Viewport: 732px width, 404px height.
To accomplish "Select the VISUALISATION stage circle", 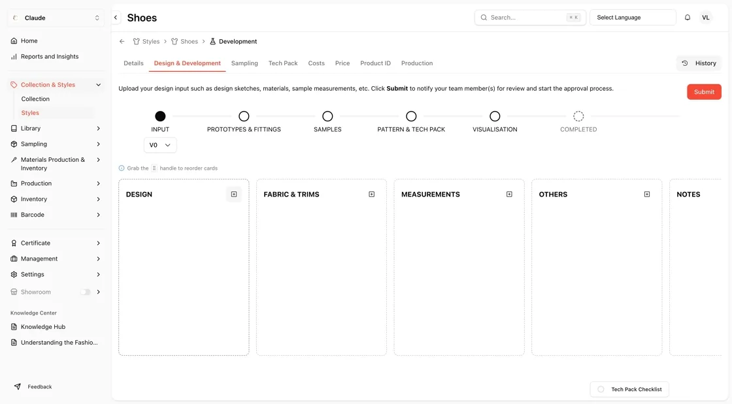I will tap(495, 116).
